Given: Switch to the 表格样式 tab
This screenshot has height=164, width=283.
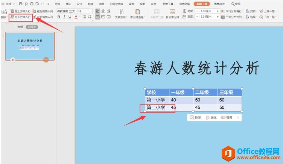Looking at the screenshot, I should (219, 4).
